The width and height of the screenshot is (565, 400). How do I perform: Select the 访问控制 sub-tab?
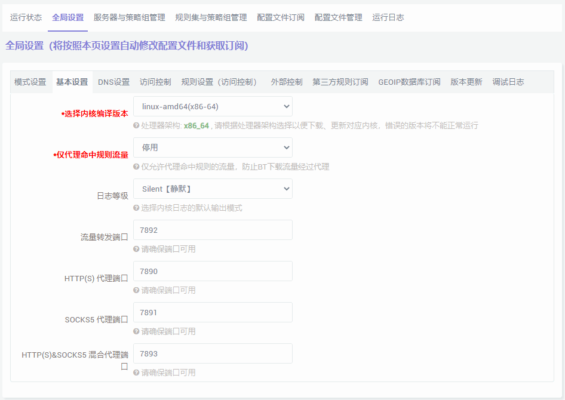[x=155, y=82]
